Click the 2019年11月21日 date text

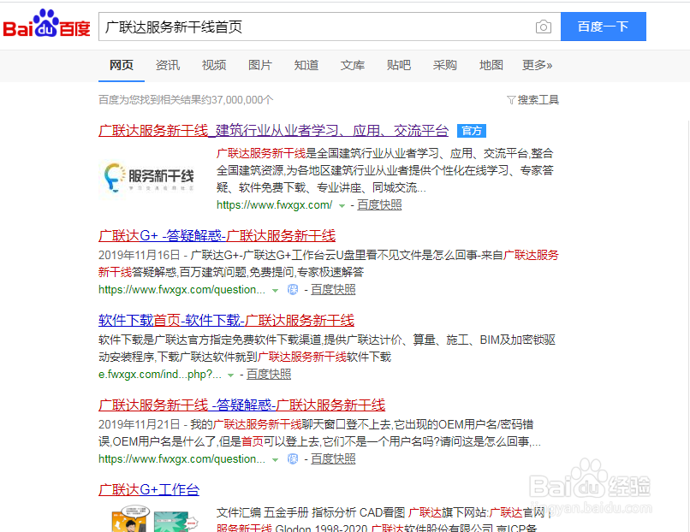[x=139, y=424]
